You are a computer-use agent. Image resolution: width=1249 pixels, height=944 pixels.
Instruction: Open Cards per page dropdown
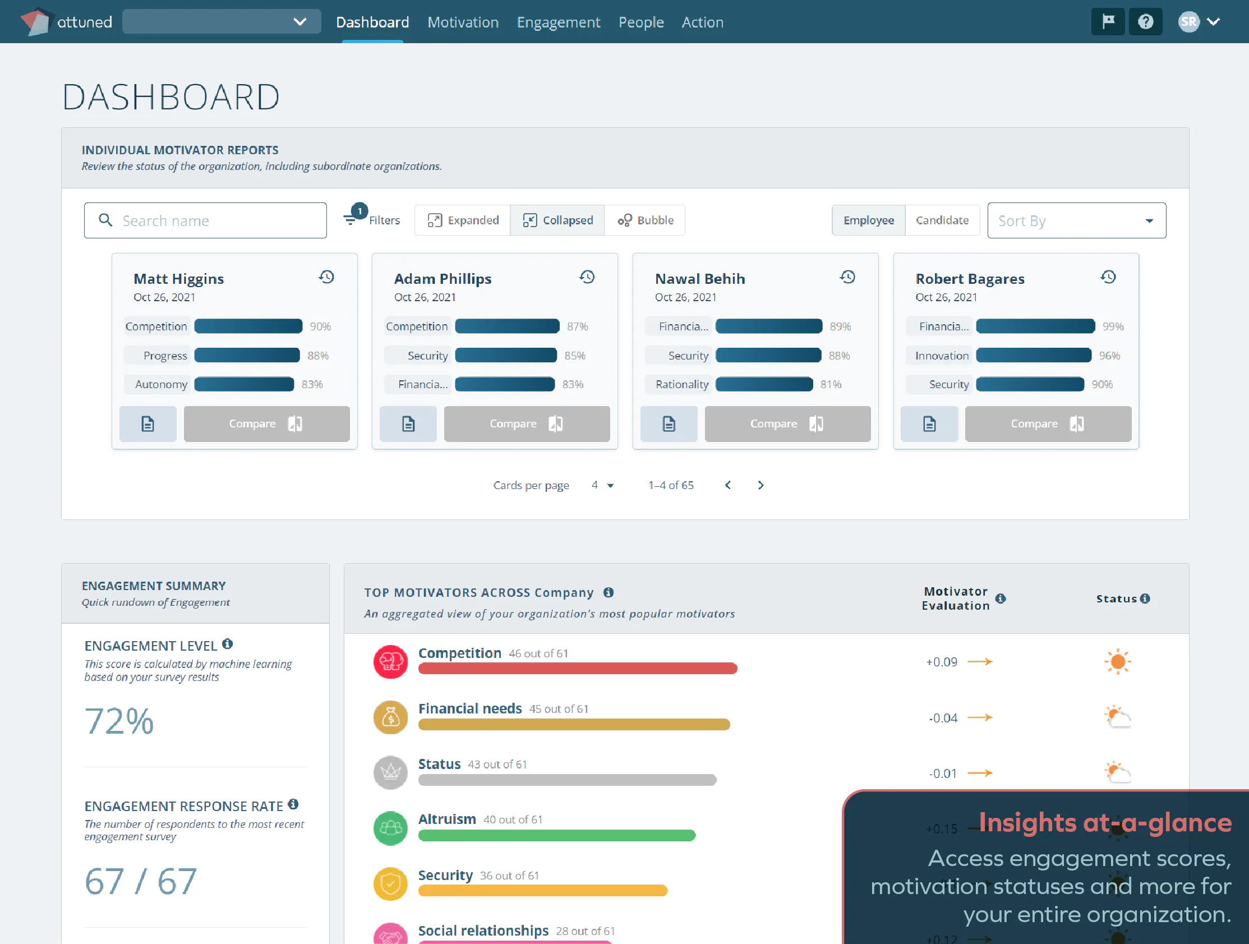coord(602,486)
